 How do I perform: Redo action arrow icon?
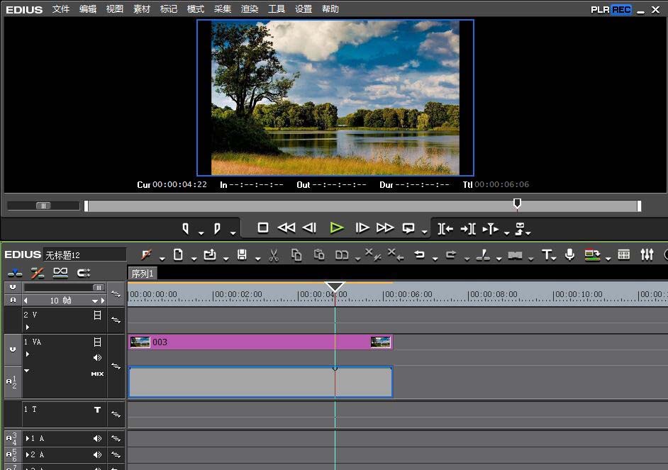(451, 255)
